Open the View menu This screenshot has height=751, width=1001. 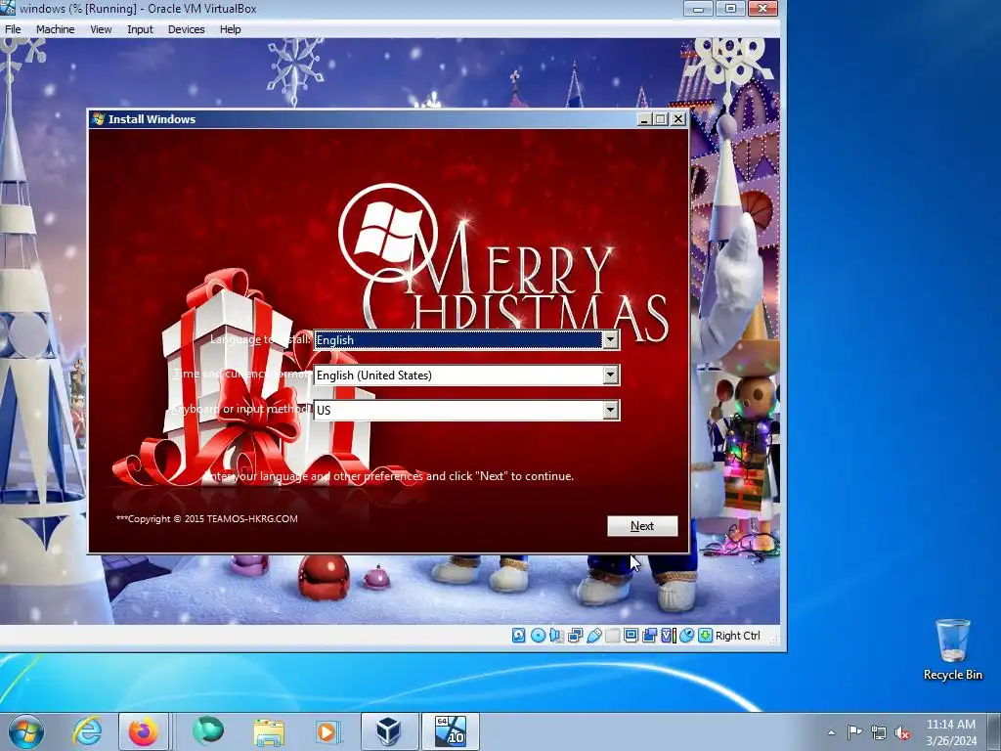click(101, 29)
